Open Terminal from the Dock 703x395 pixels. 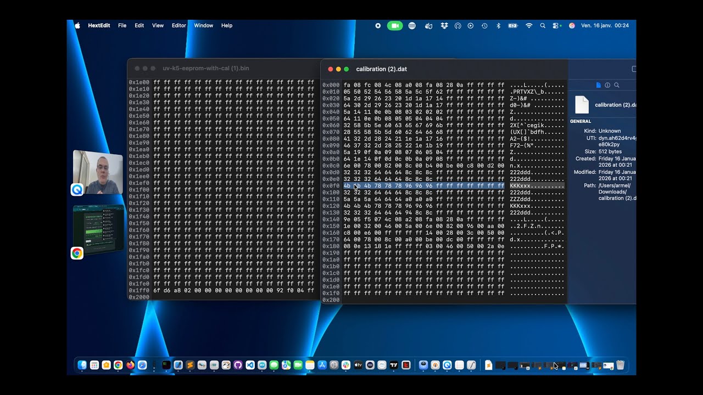[166, 365]
